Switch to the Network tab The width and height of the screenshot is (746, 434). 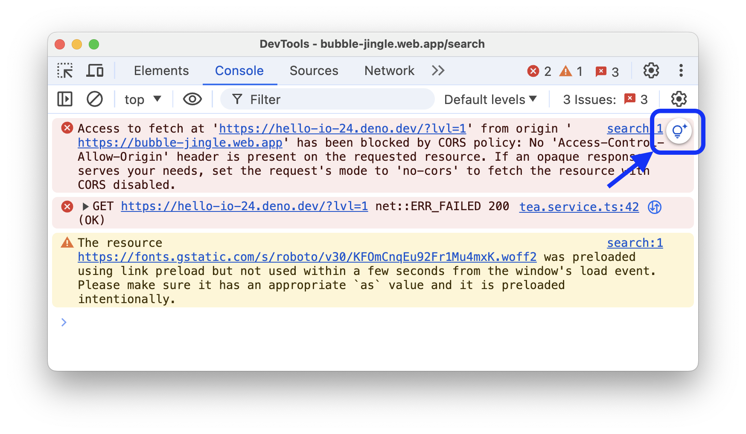click(x=389, y=70)
